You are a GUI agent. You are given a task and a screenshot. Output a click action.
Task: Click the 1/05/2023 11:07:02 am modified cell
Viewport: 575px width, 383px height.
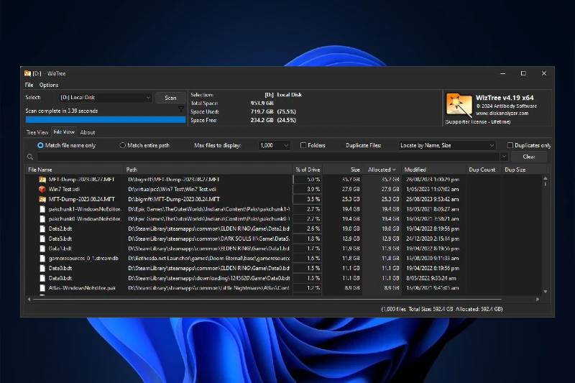coord(433,189)
